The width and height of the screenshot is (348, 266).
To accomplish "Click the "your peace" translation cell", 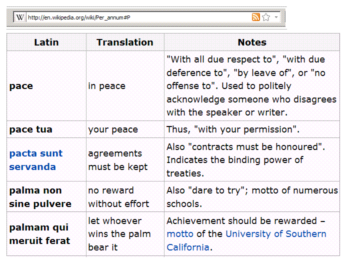I will tap(113, 129).
